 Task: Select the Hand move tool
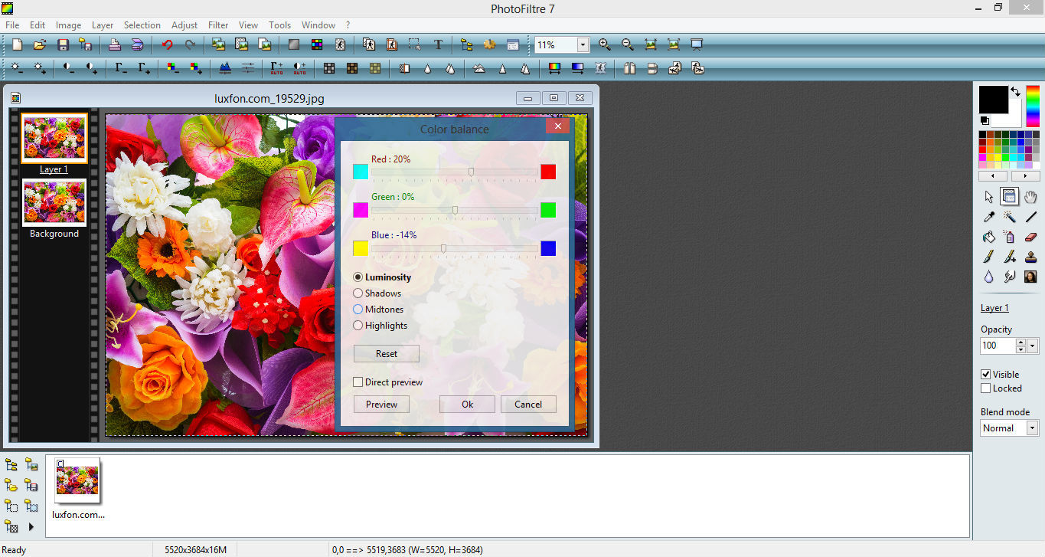pos(1030,197)
